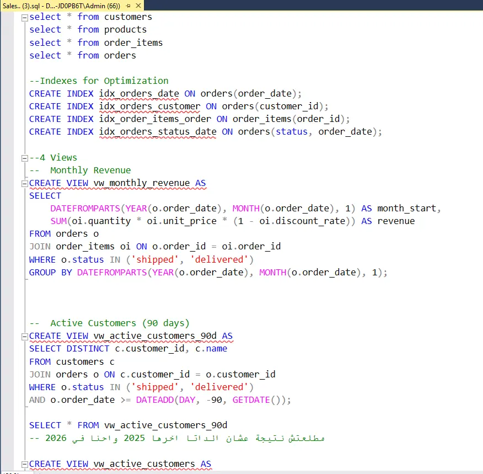Click the view name vw_active_customers on last line

click(x=144, y=464)
